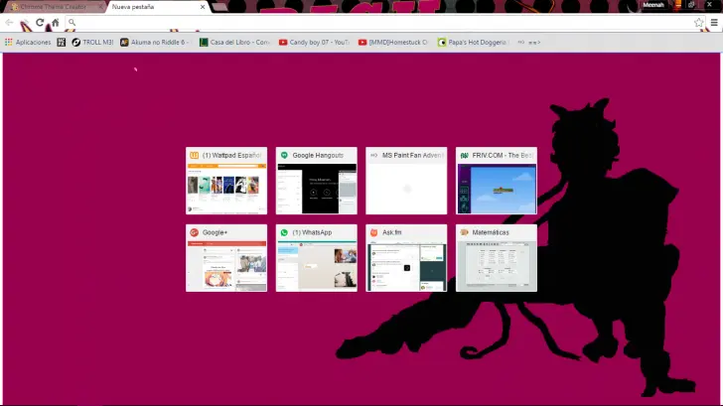Open the Akuma no Riddle bookmark
The image size is (723, 406).
tap(155, 42)
